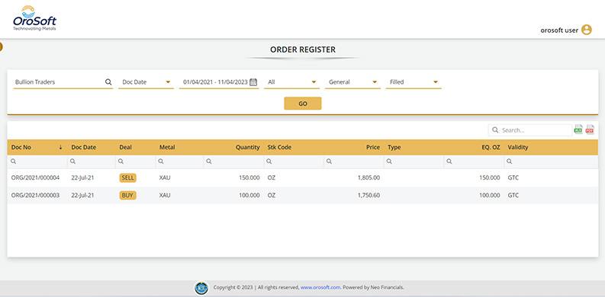The image size is (605, 297).
Task: Export table to Excel XLS icon
Action: click(x=578, y=129)
